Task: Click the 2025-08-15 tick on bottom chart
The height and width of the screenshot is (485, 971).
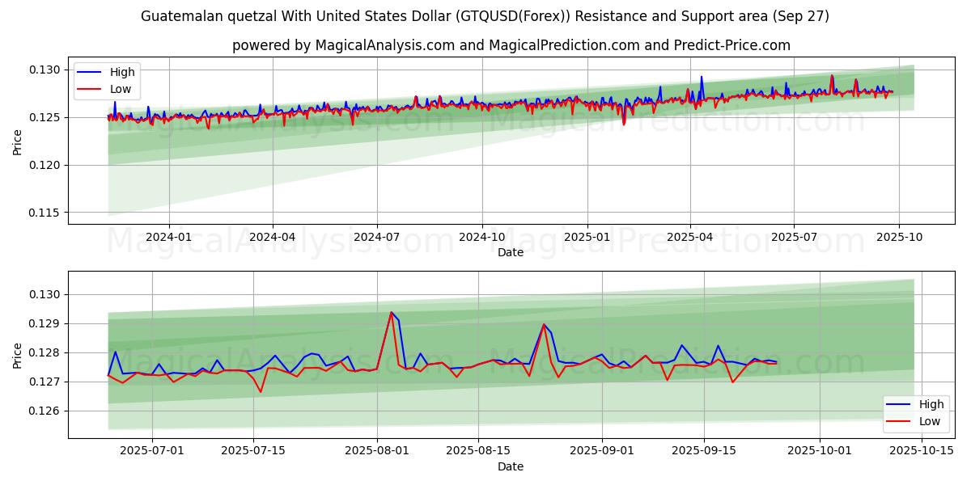Action: pos(478,451)
